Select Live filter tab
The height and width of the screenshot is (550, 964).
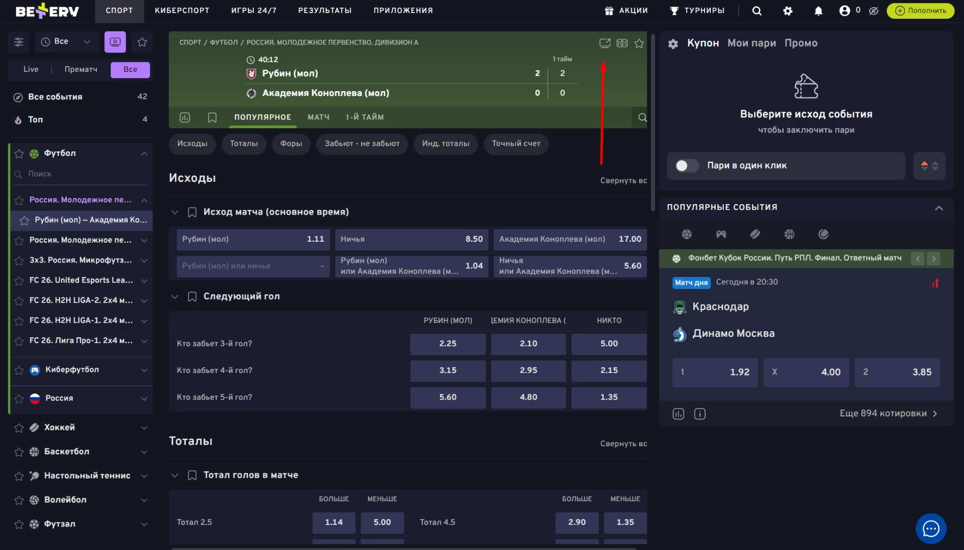click(31, 69)
